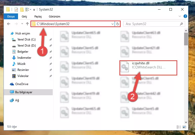This screenshot has height=135, width=195.
Task: Click the pin icon next to Belgeler
Action: click(51, 52)
